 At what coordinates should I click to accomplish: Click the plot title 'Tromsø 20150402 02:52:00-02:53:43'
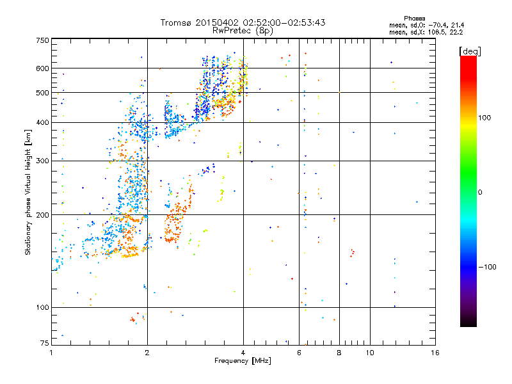(x=243, y=22)
